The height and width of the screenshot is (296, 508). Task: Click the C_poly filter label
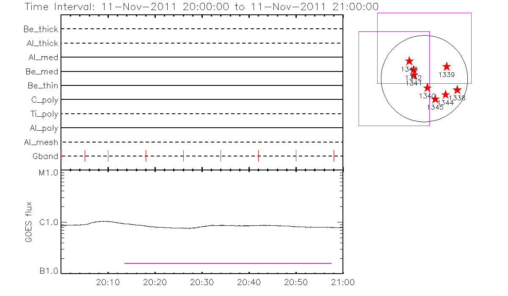44,100
